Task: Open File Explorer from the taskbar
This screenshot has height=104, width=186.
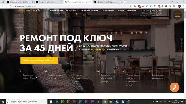Action: [111, 101]
